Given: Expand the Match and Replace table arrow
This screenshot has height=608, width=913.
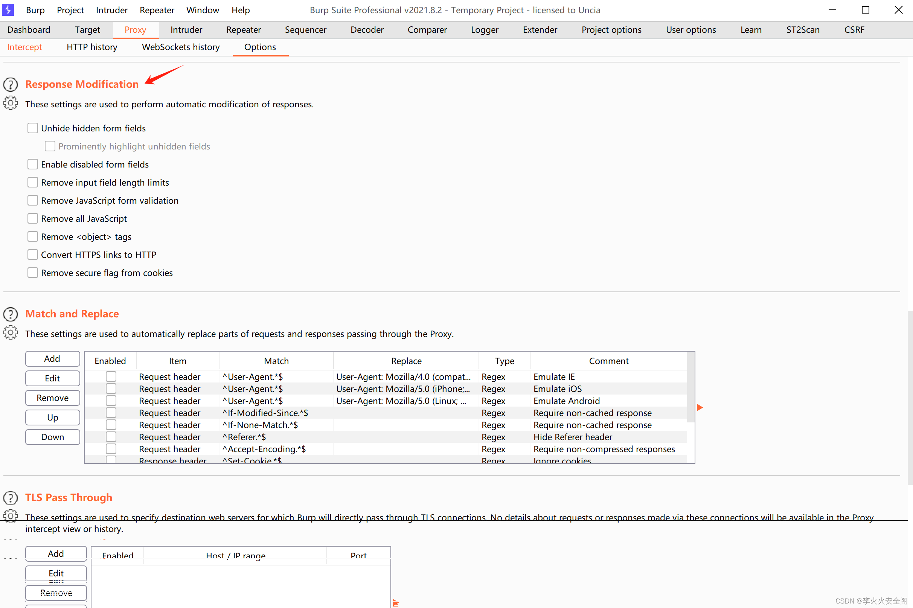Looking at the screenshot, I should tap(700, 408).
